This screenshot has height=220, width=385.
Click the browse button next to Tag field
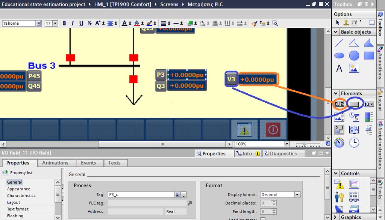pos(183,195)
